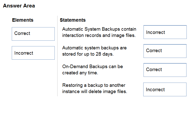Image resolution: width=196 pixels, height=117 pixels.
Task: Click Correct answer beside On-Demand Backups statement
Action: 165,70
